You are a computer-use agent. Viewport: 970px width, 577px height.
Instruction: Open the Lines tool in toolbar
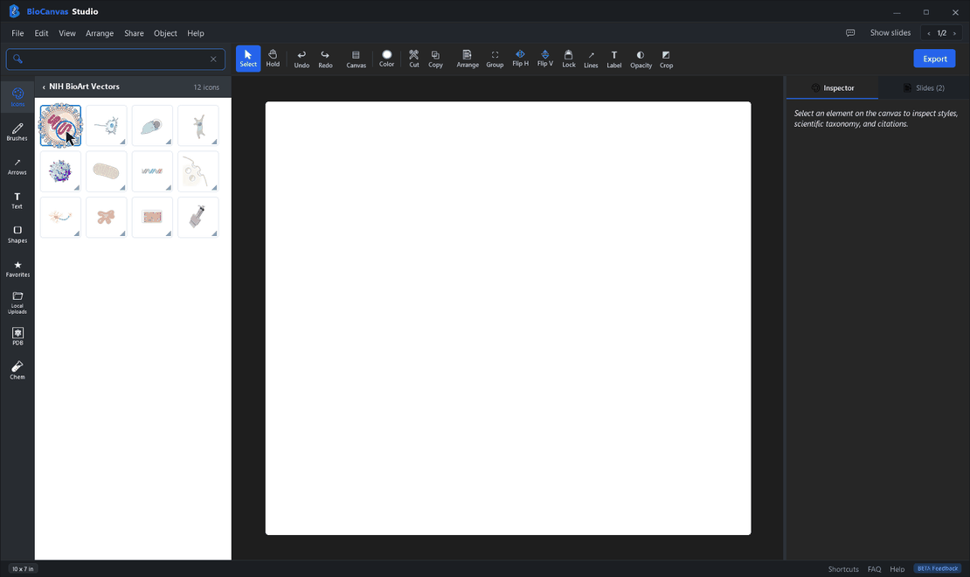point(591,59)
